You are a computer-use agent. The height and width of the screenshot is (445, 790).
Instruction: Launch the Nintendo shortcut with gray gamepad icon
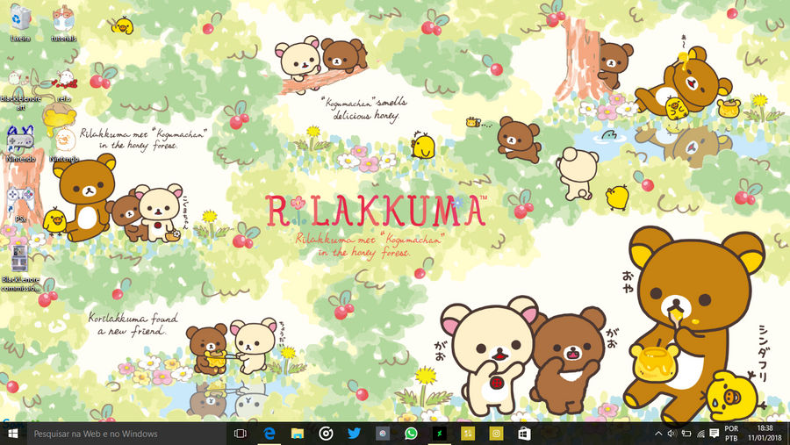tap(21, 144)
